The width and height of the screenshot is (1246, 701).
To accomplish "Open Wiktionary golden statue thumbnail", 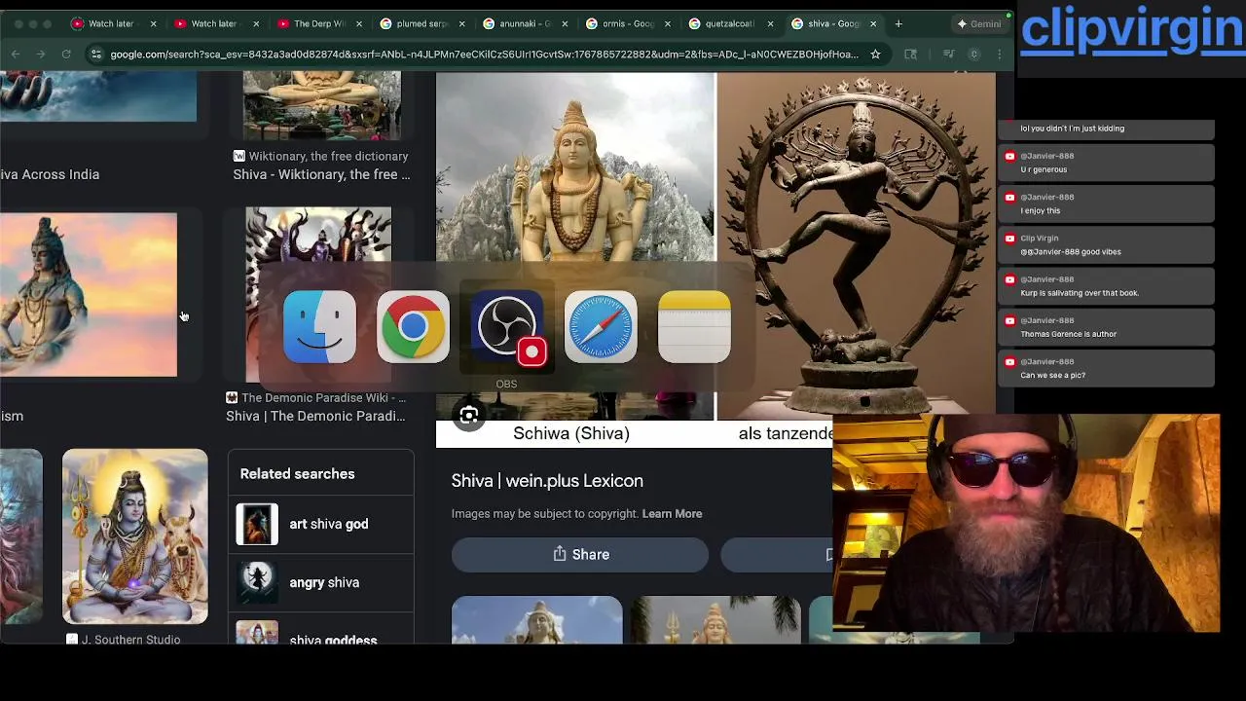I will point(321,106).
